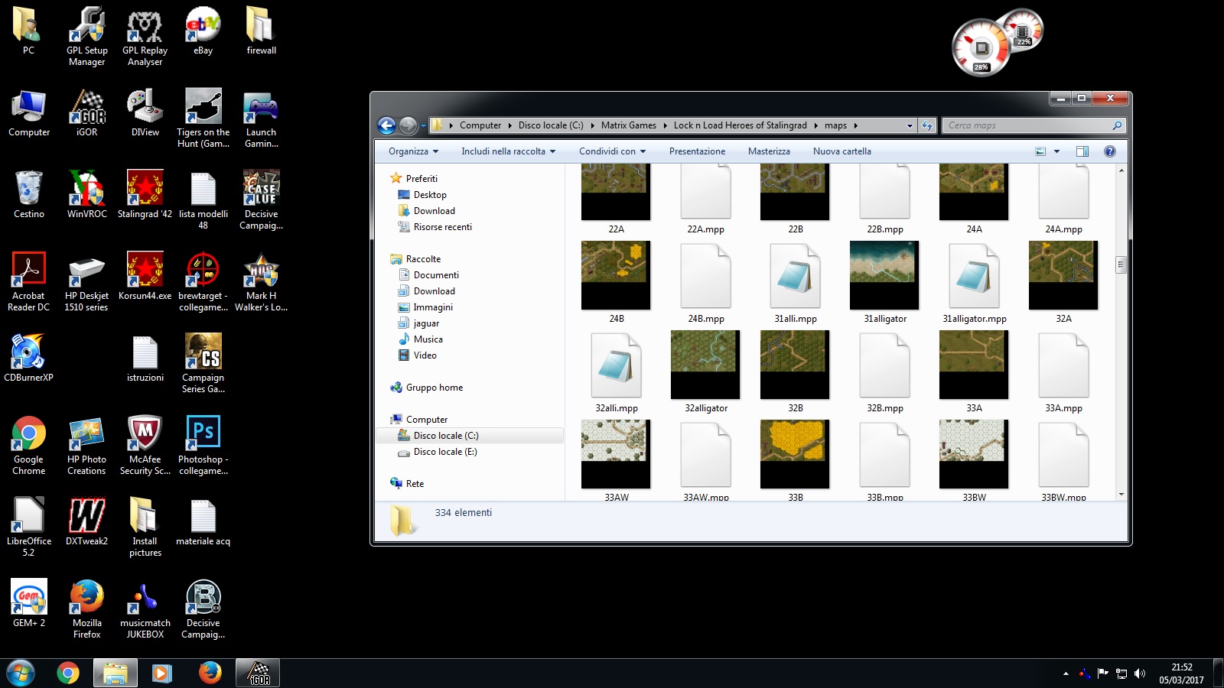The image size is (1224, 688).
Task: Select Documenti library in sidebar
Action: click(x=436, y=275)
